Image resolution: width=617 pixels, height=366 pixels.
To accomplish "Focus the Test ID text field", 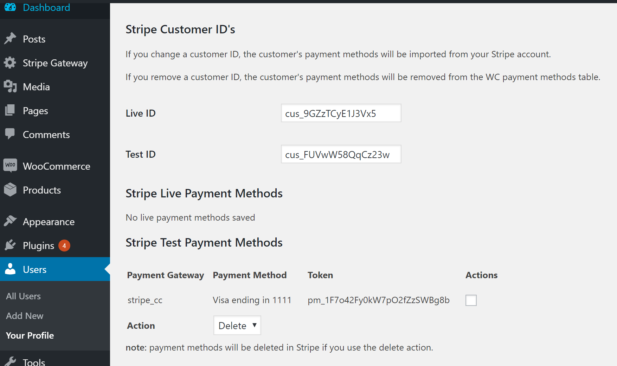I will [341, 154].
